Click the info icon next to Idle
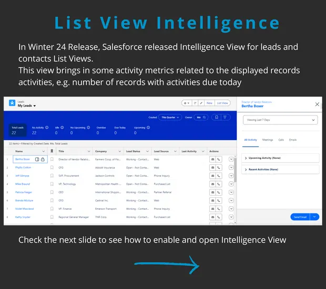The width and height of the screenshot is (326, 289). [62, 127]
